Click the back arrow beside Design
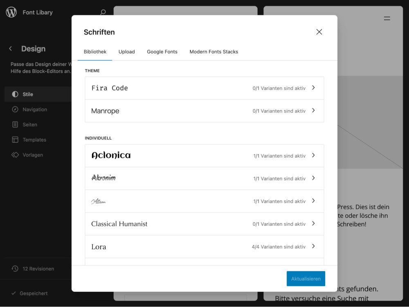The image size is (409, 307). (11, 49)
